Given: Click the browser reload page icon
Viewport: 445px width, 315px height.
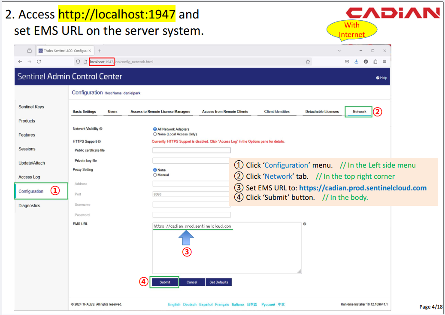Looking at the screenshot, I should [x=39, y=62].
